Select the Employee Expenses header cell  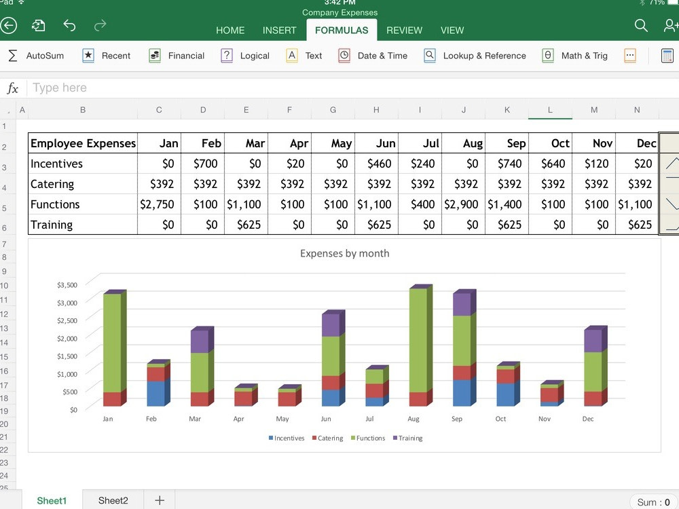point(83,143)
